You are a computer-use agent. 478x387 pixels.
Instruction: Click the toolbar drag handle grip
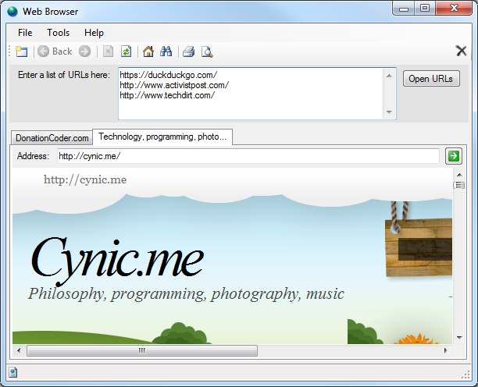pyautogui.click(x=9, y=51)
